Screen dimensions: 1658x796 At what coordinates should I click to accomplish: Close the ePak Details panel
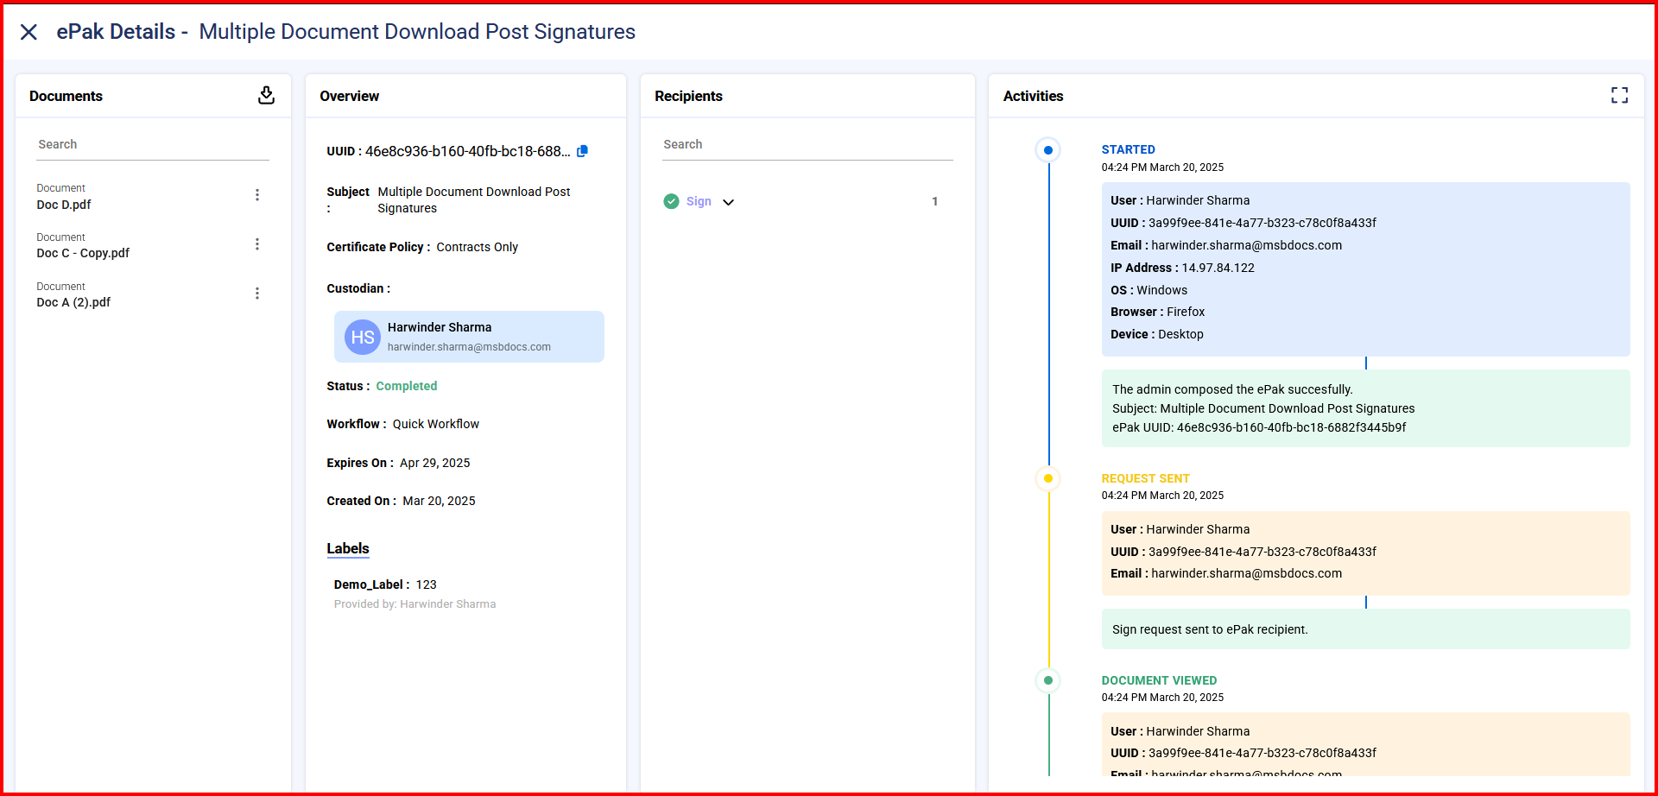click(28, 32)
